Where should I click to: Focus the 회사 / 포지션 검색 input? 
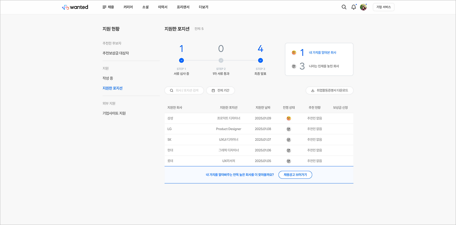point(184,91)
